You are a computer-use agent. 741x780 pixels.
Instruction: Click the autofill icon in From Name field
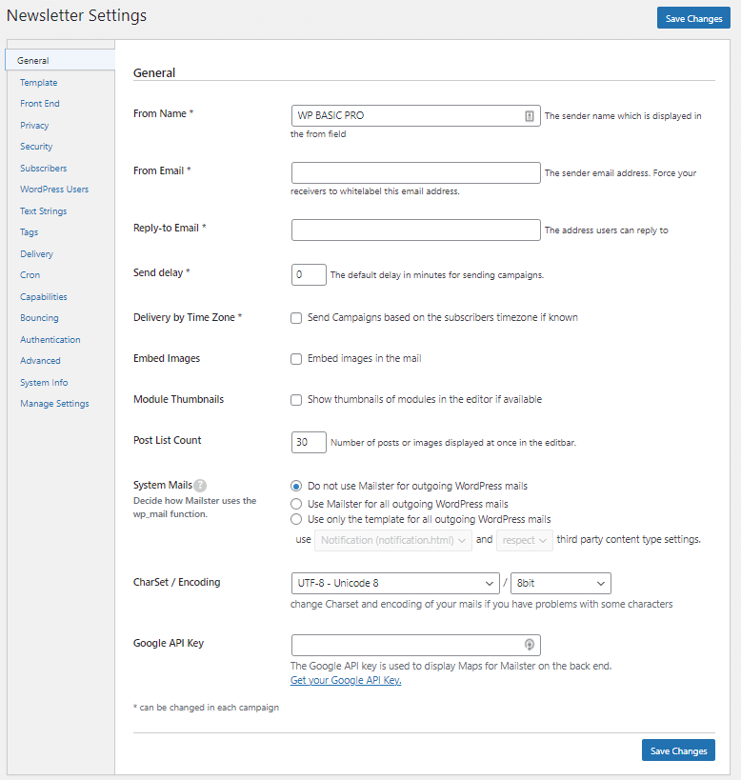(530, 116)
